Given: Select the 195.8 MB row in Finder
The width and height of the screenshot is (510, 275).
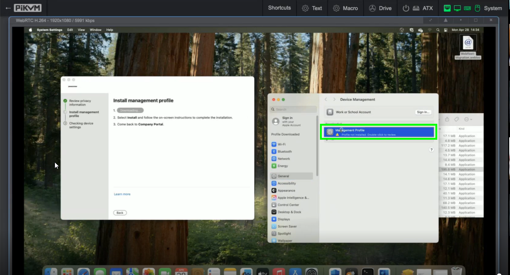Looking at the screenshot, I should tap(461, 169).
